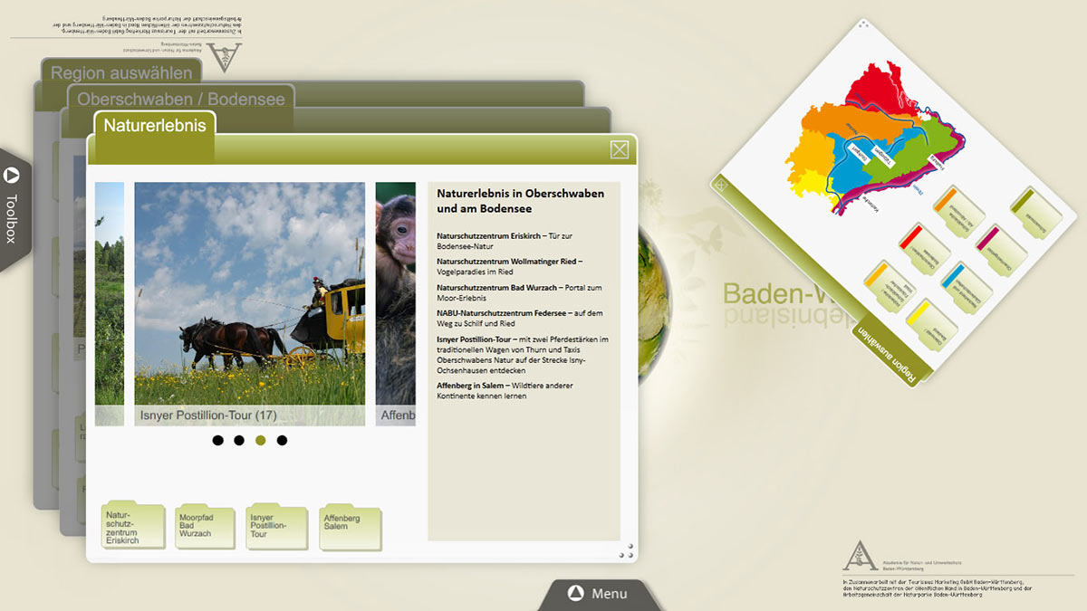The image size is (1087, 611).
Task: Open the Affenberg Salem folder
Action: click(350, 527)
